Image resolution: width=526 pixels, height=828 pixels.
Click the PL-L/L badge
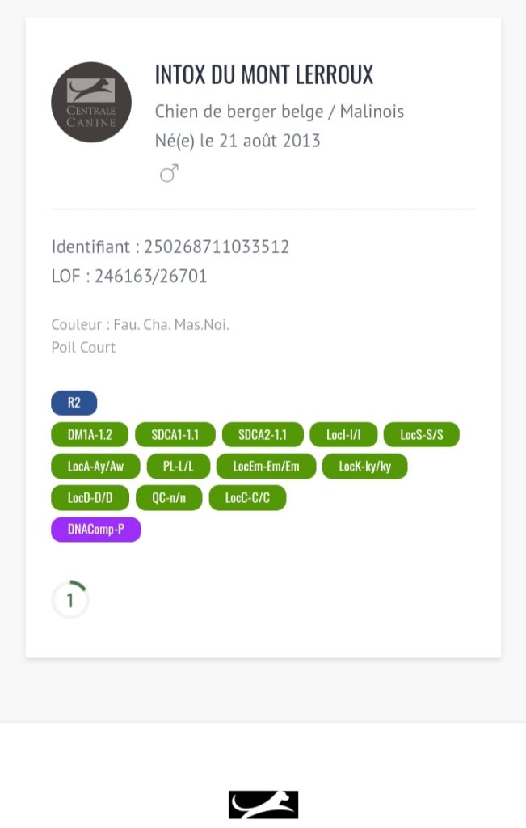178,466
